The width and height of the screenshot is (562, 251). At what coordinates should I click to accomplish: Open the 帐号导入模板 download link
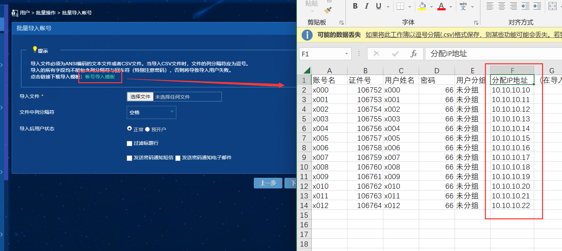(x=100, y=77)
